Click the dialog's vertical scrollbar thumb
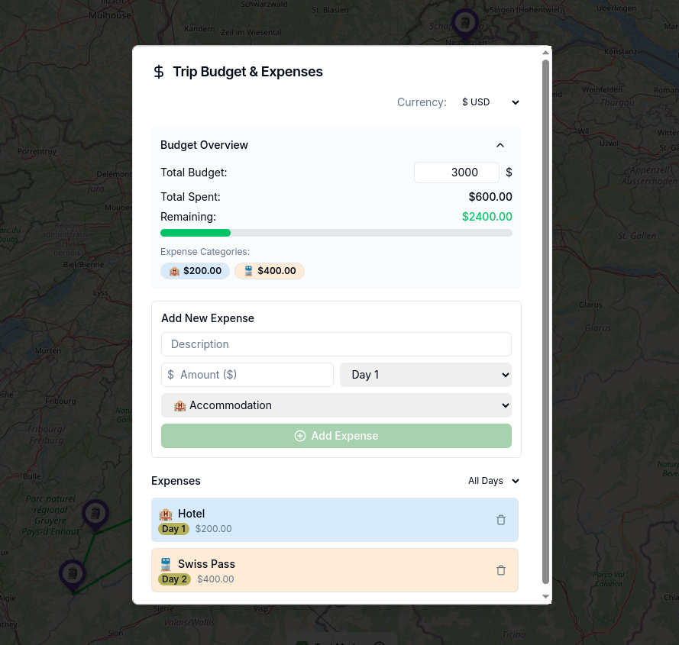The image size is (679, 645). [545, 321]
